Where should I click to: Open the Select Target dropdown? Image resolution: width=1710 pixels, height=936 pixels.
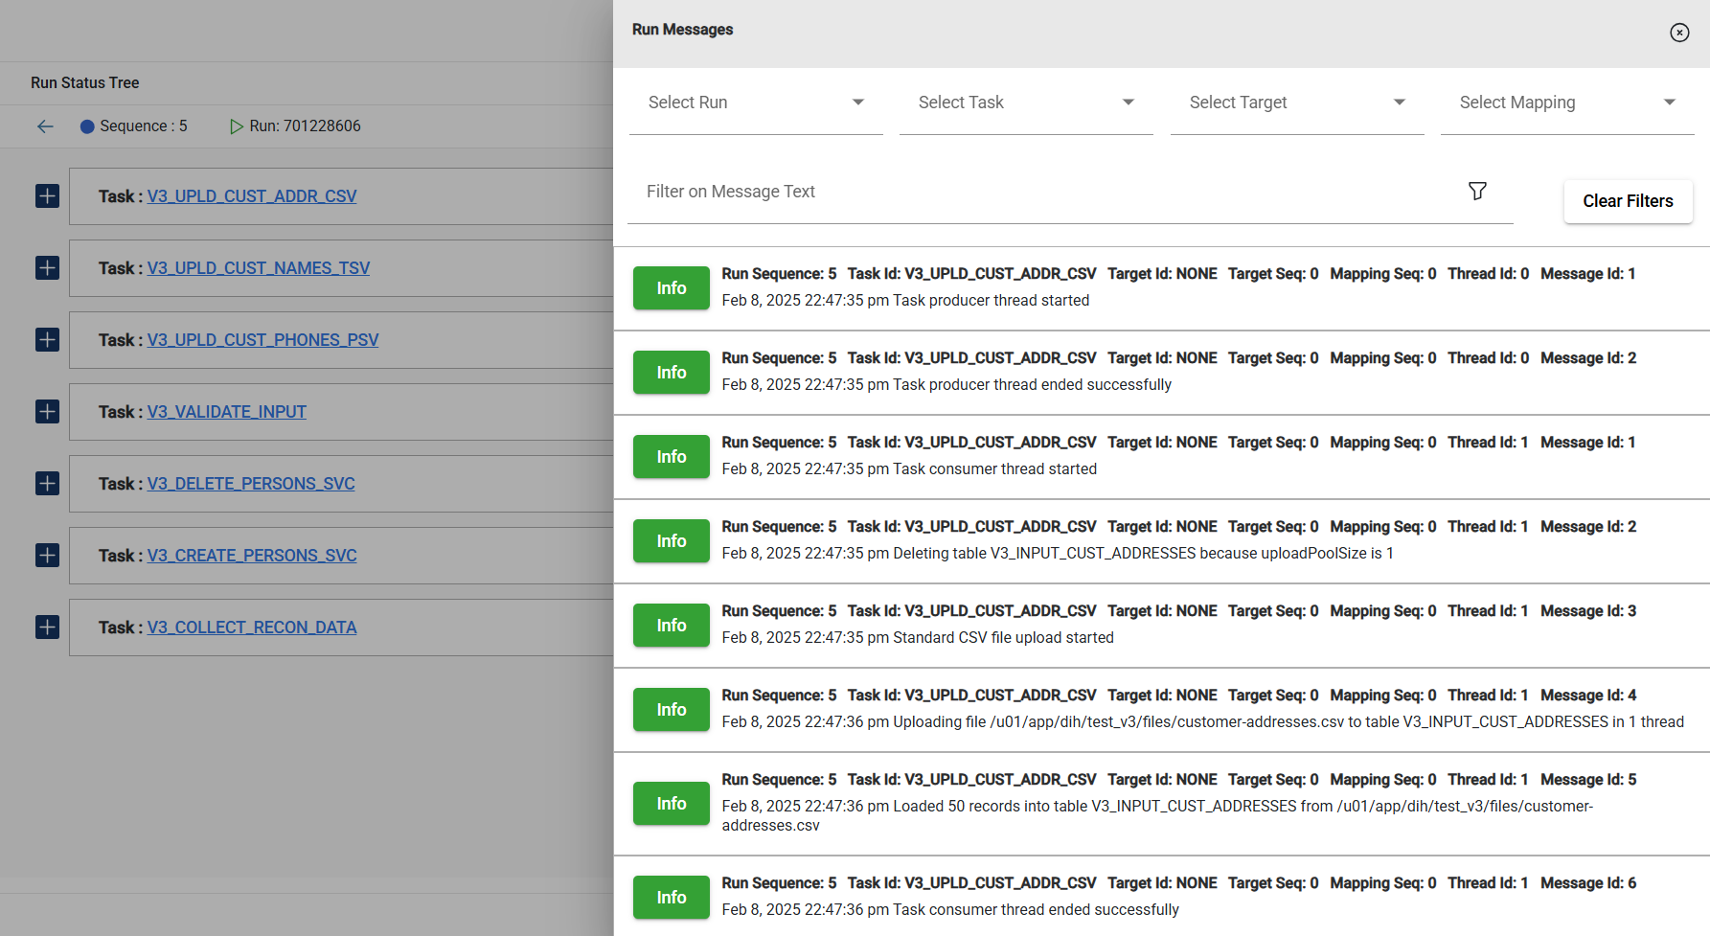pyautogui.click(x=1296, y=103)
